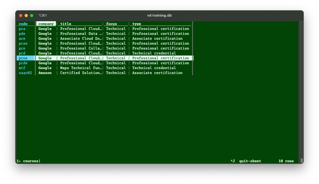Click the 'Maps Technical Fun…' title cell
Viewport: 319px width, 184px height.
tap(81, 68)
